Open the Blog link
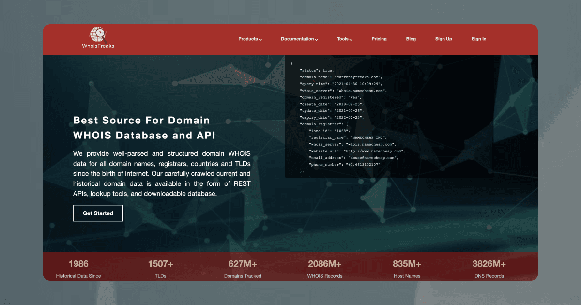Viewport: 581px width, 305px height. point(411,39)
